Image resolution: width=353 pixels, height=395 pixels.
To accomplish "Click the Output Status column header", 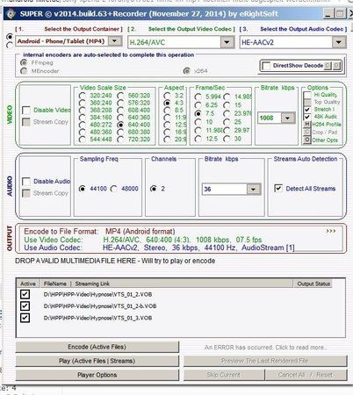I will [x=313, y=284].
